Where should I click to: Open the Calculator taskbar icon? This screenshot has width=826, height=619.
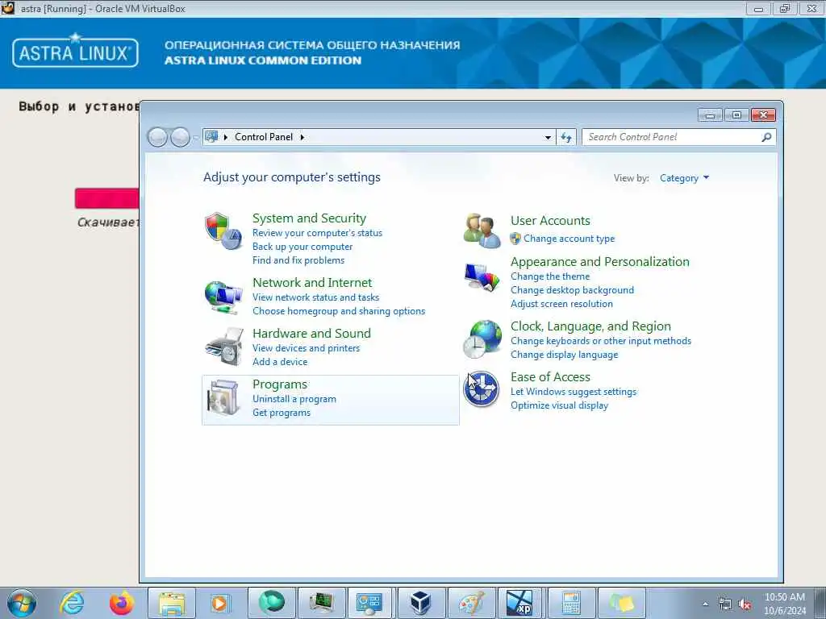[571, 603]
